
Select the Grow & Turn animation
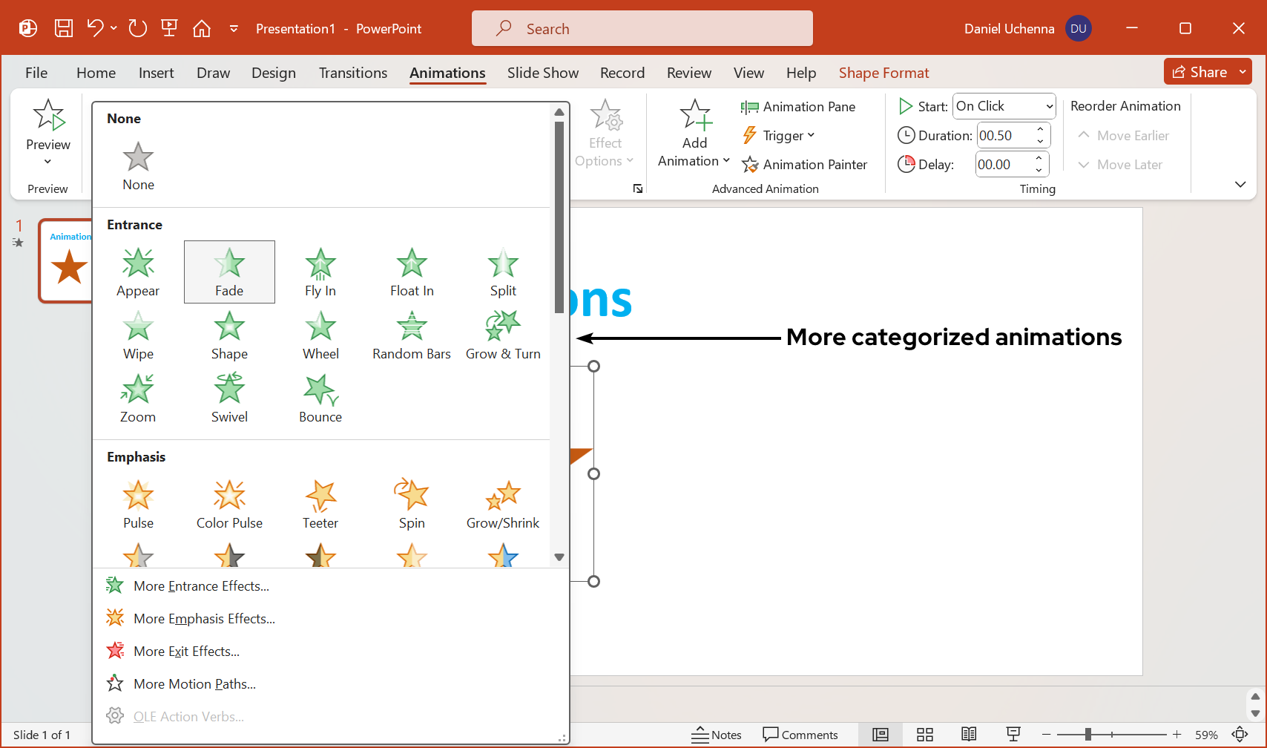point(503,335)
